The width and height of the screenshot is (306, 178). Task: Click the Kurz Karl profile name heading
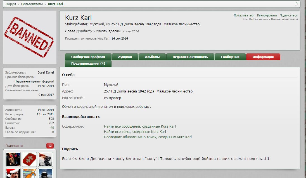point(78,18)
